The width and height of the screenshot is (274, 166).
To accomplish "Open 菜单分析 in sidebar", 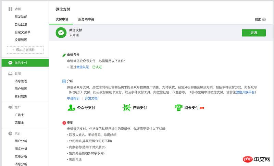I will [x=21, y=156].
